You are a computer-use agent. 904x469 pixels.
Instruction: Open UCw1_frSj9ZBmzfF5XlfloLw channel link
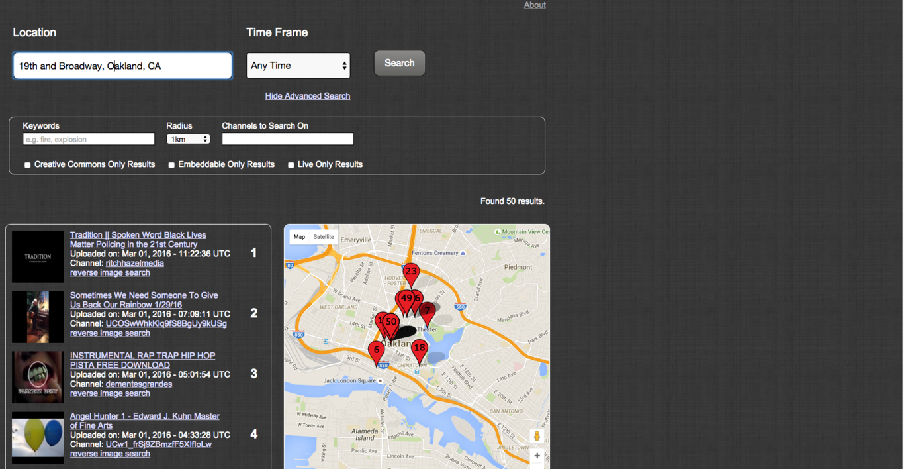(x=159, y=444)
